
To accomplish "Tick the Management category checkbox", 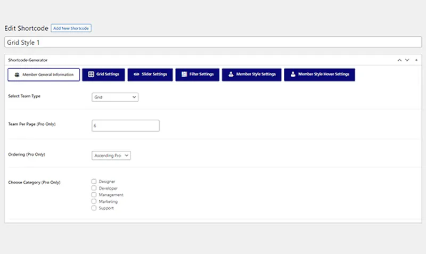I will (94, 194).
